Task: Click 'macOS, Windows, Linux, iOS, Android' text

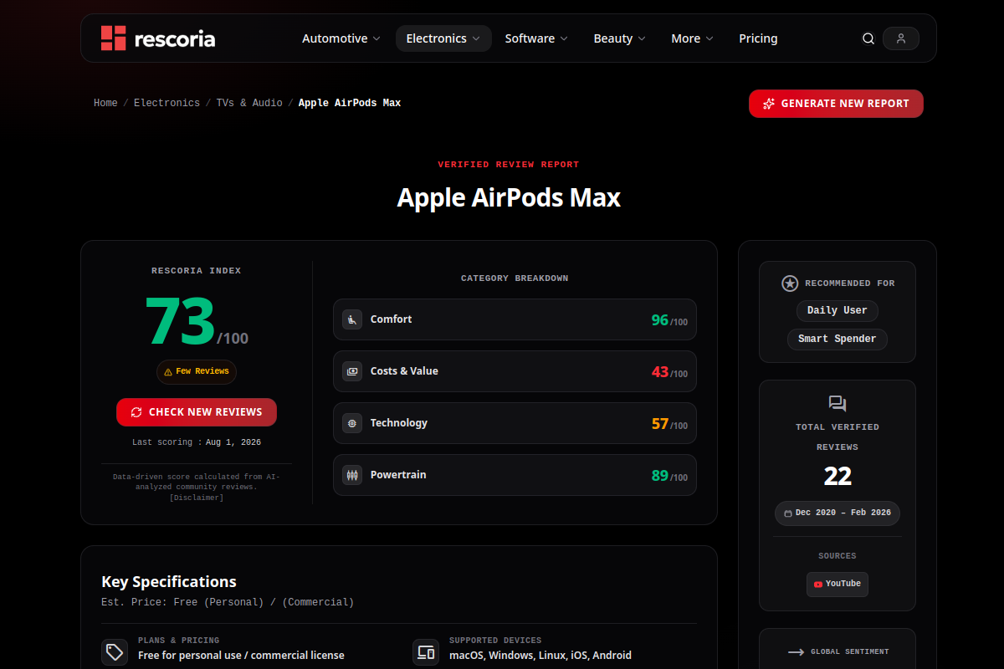Action: (x=540, y=656)
